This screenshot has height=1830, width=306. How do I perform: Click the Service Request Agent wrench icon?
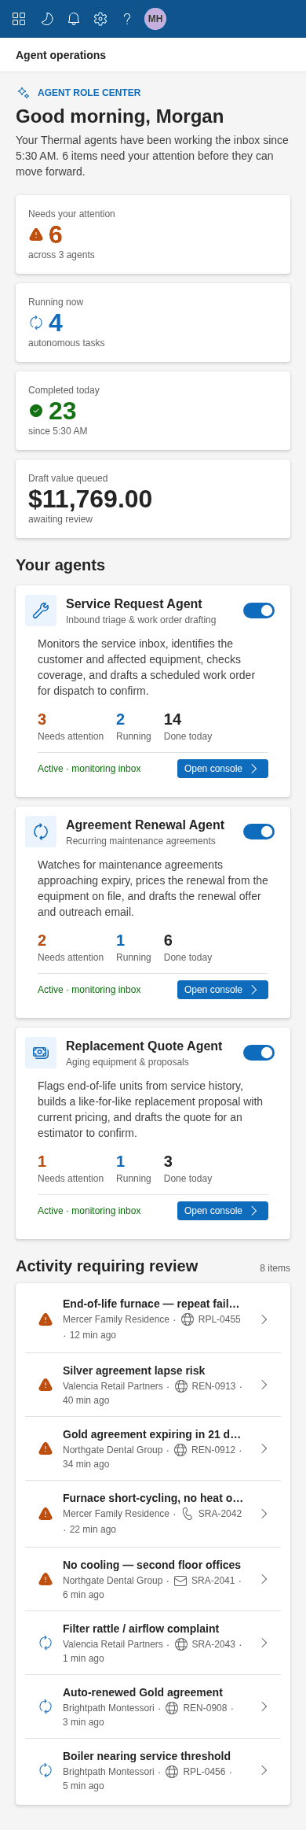point(41,611)
